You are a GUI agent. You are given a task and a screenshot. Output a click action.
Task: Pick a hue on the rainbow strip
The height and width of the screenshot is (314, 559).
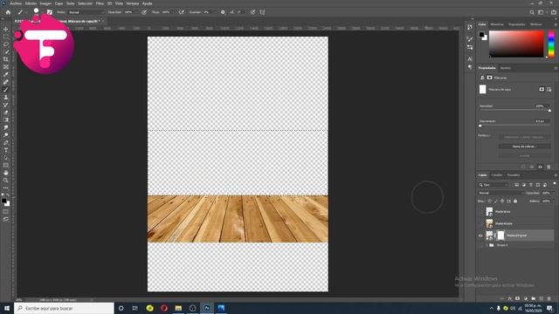[x=551, y=44]
